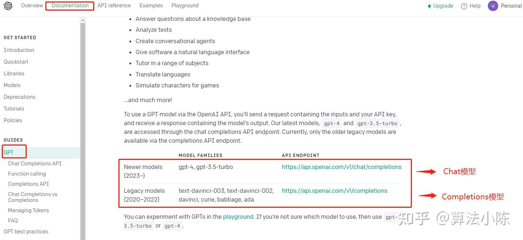Go to the Overview page

click(x=32, y=5)
